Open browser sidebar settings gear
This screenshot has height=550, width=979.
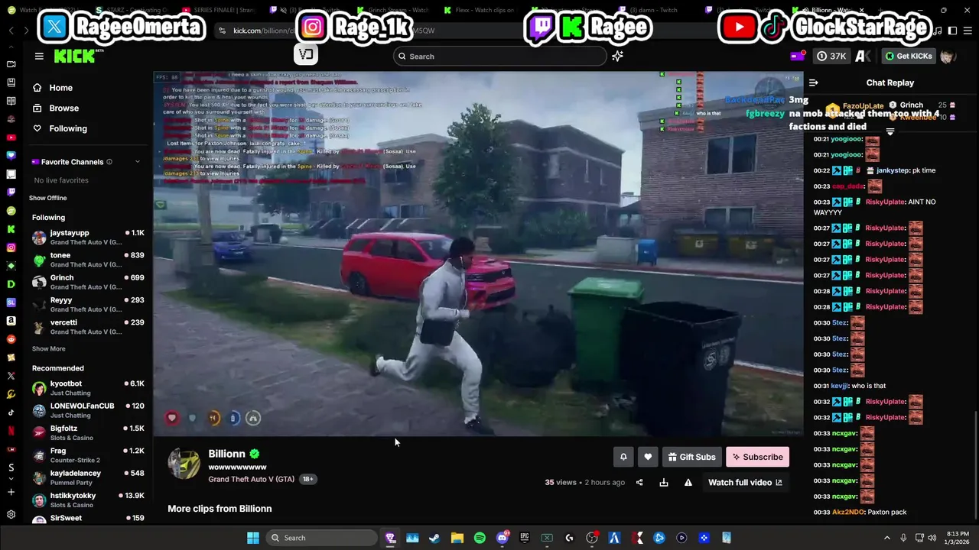[11, 515]
